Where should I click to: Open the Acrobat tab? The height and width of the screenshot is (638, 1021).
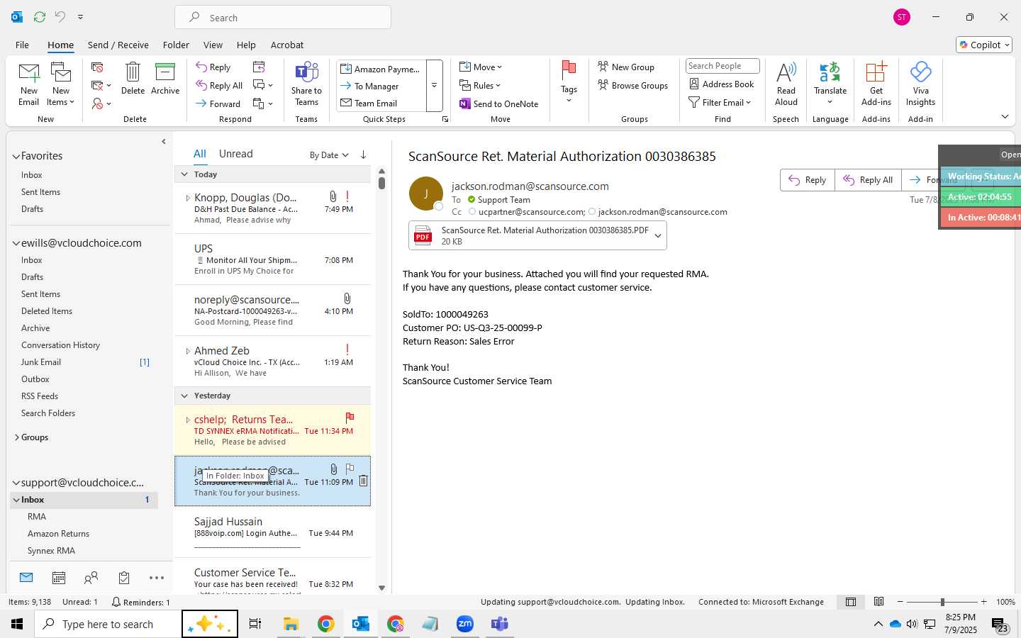click(287, 45)
